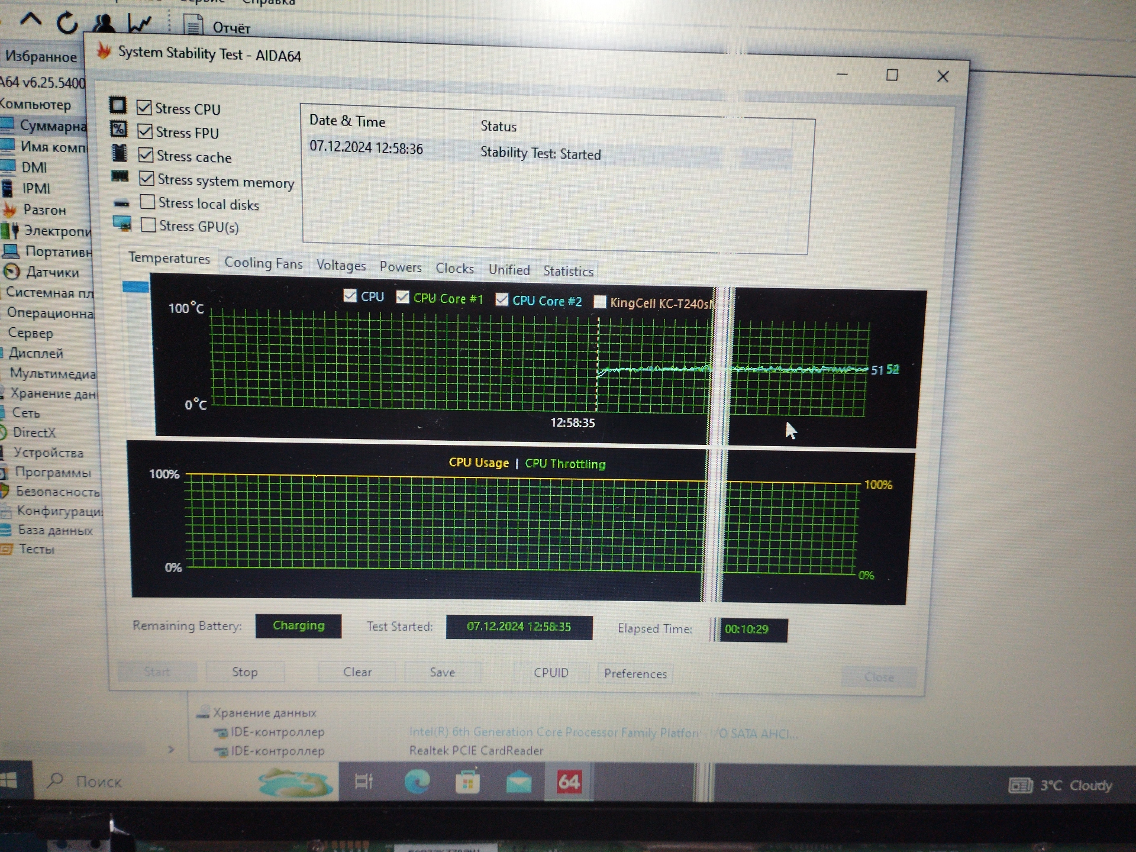This screenshot has height=852, width=1136.
Task: Toggle CPU Core #2 graph checkbox
Action: tap(502, 299)
